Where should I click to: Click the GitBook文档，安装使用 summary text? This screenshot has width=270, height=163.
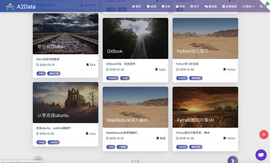(120, 64)
